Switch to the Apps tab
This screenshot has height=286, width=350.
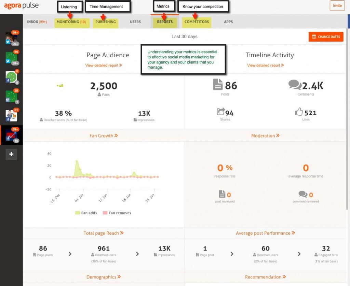pyautogui.click(x=228, y=22)
